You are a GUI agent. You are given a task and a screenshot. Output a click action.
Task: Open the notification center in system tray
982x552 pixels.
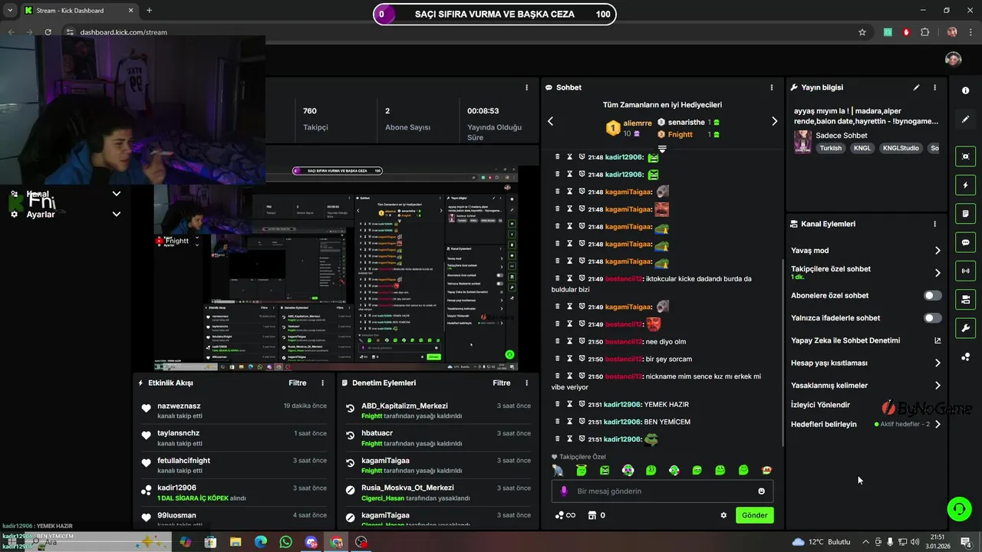point(966,542)
